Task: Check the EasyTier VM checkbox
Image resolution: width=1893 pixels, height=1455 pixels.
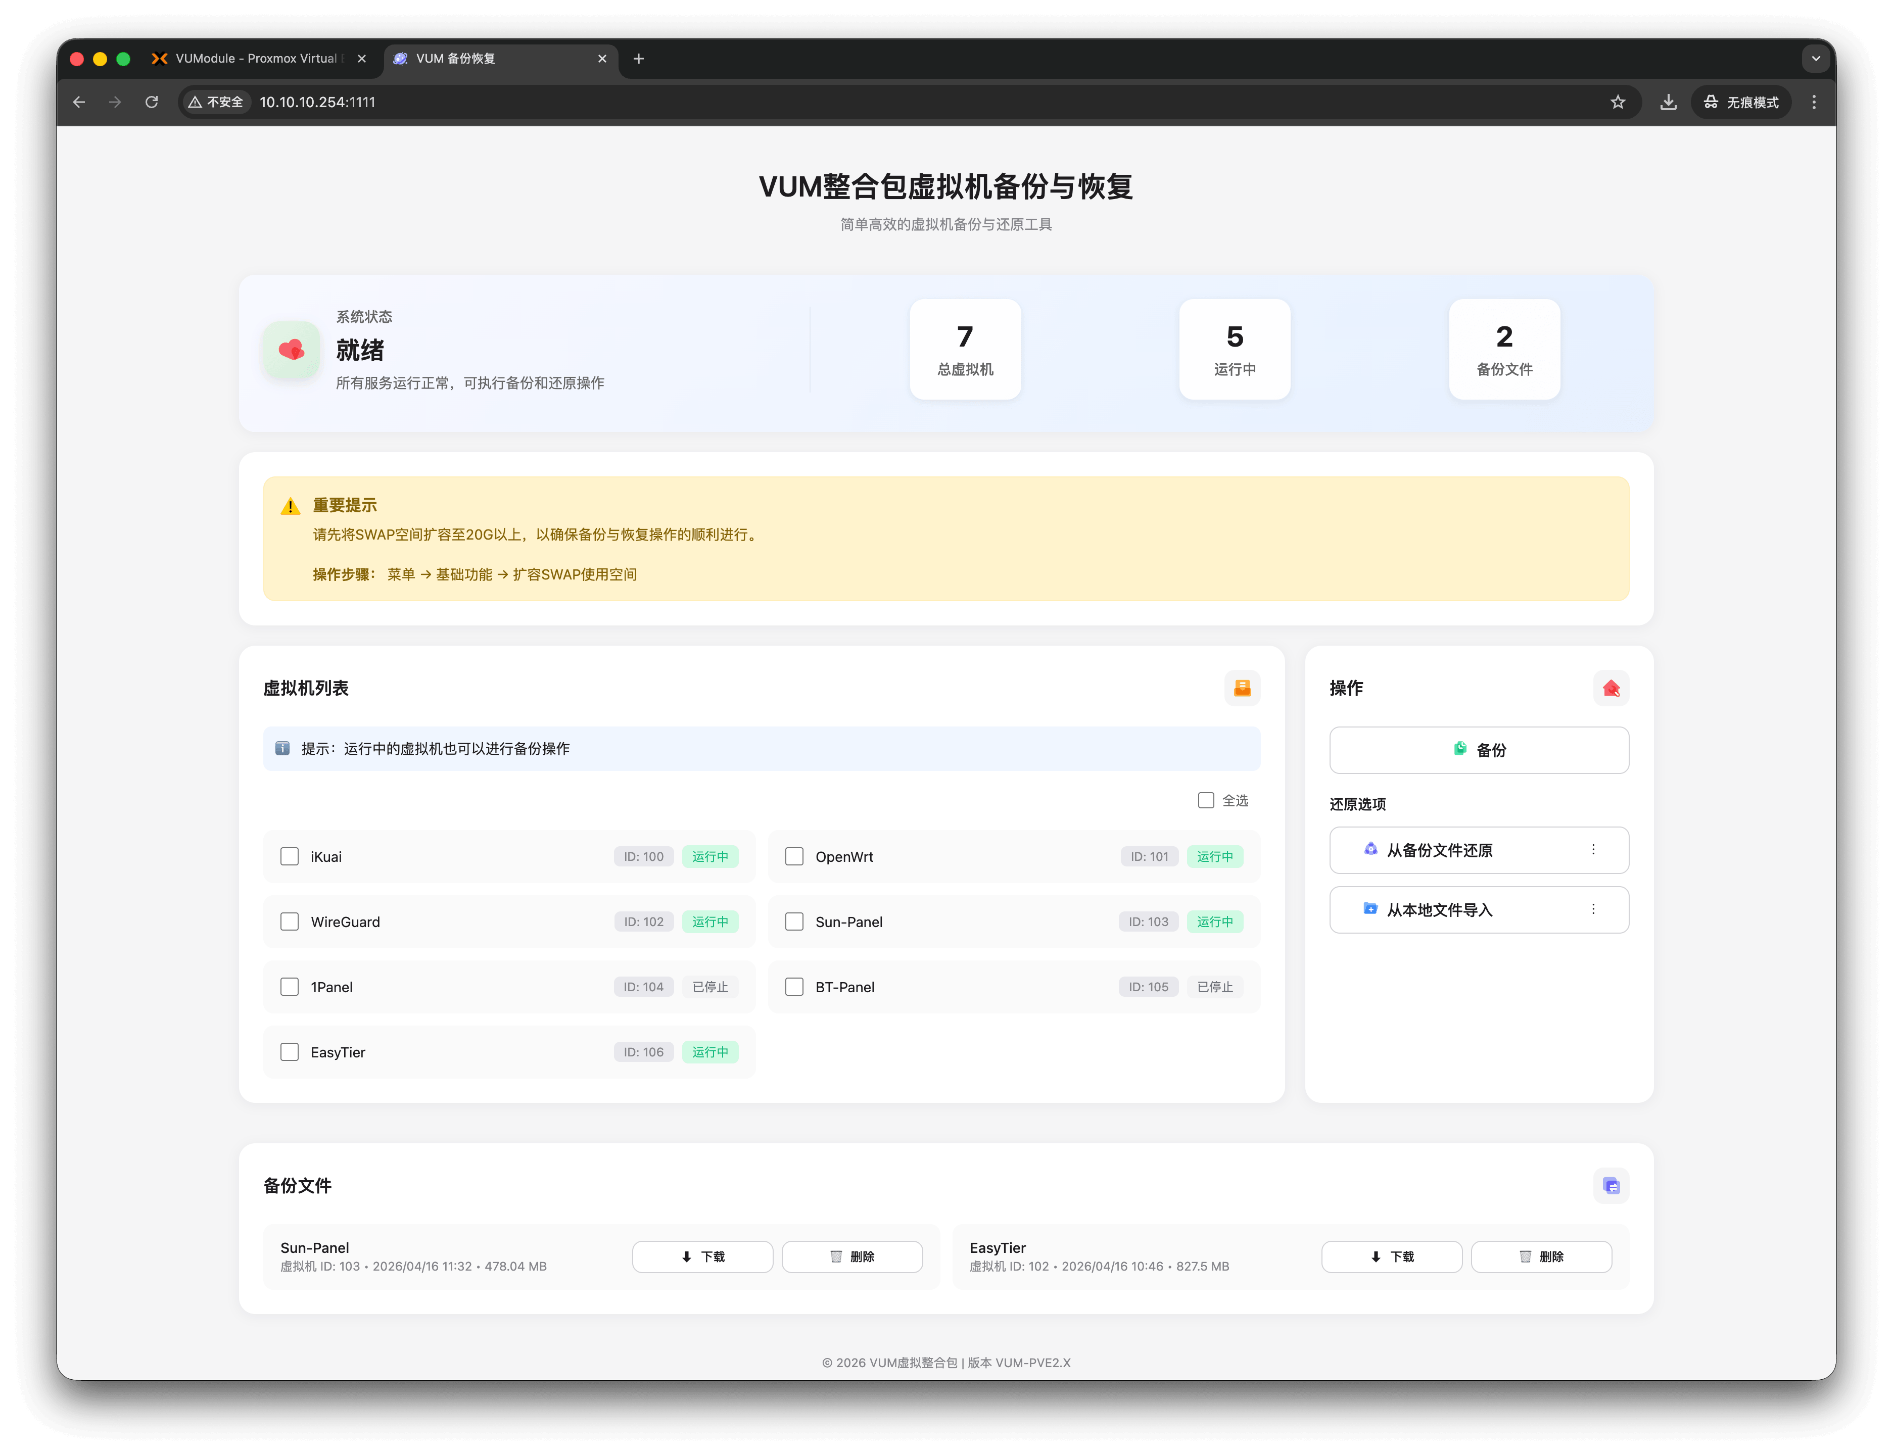Action: point(290,1052)
